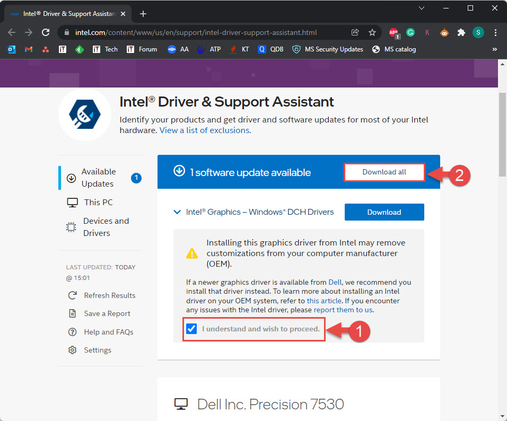Bookmark this page with the star icon
Screen dimensions: 507x421
[372, 32]
